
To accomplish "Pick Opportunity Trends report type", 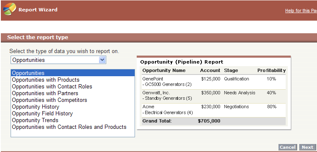I will [x=35, y=120].
